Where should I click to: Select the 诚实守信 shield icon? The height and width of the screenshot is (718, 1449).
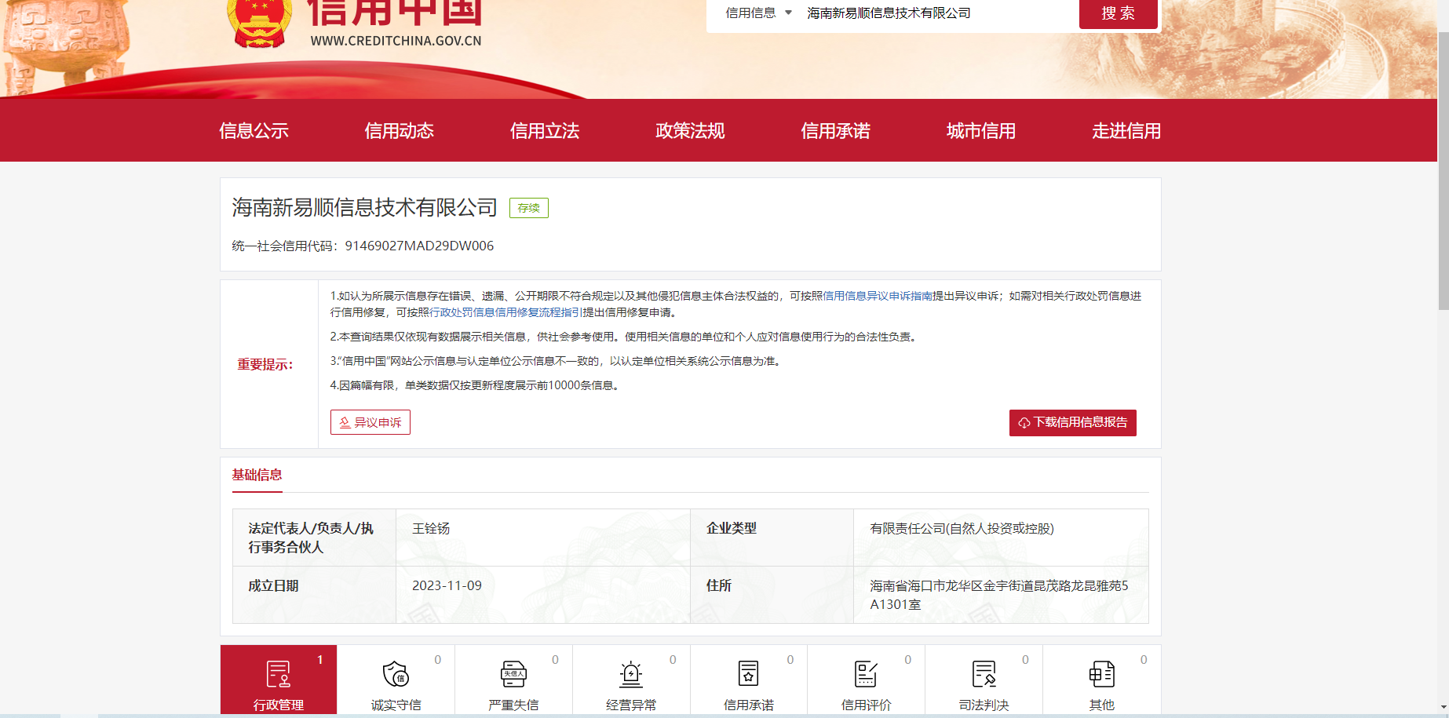396,674
